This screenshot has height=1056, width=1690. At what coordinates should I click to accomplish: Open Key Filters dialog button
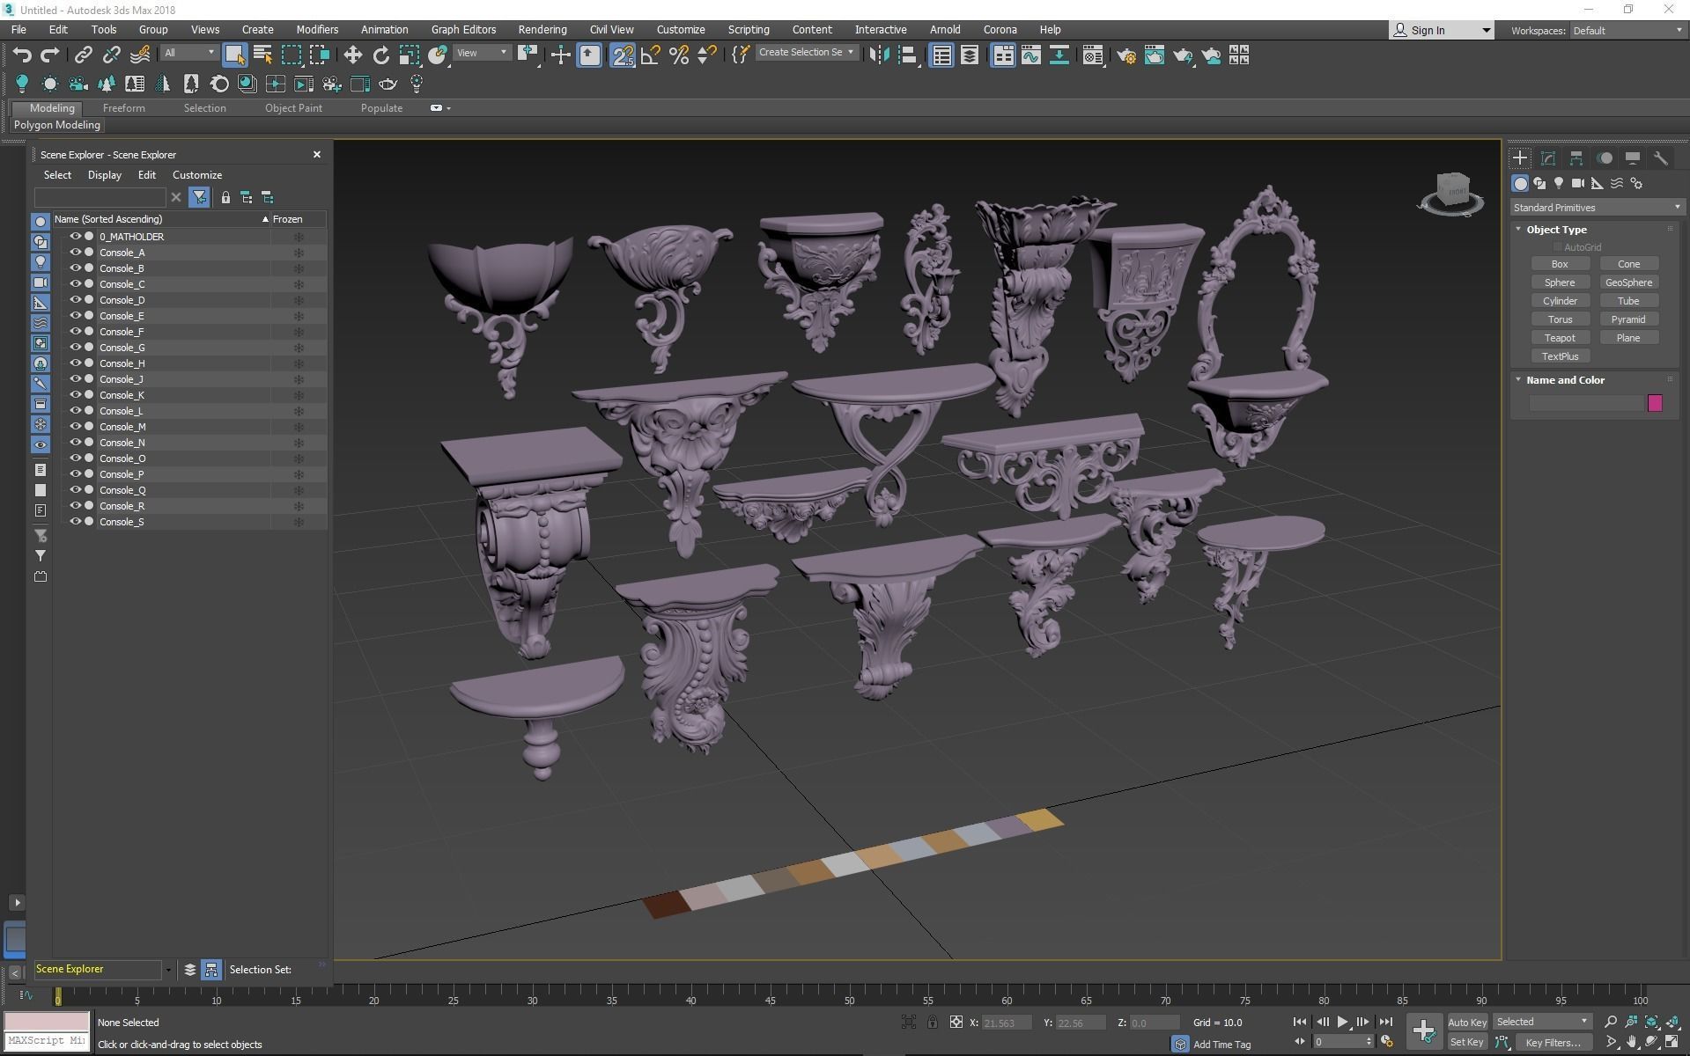[x=1553, y=1042]
